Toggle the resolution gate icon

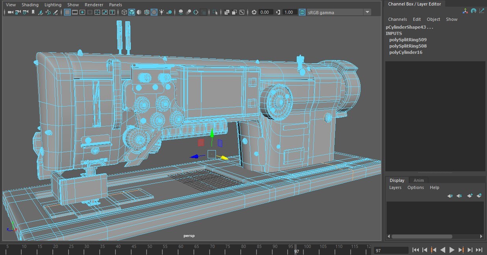point(82,12)
